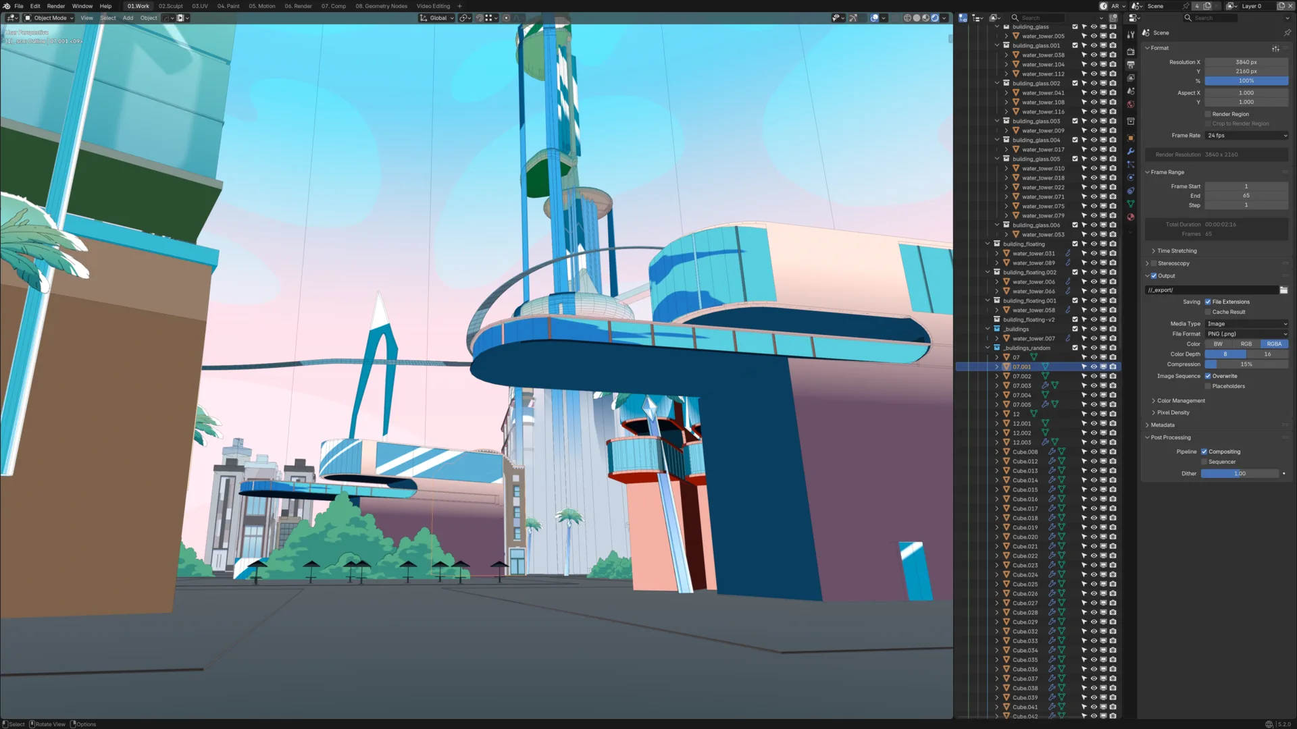Toggle the viewport overlays button
The height and width of the screenshot is (729, 1297).
[874, 18]
